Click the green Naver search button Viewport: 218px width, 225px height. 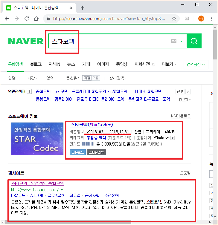[194, 41]
